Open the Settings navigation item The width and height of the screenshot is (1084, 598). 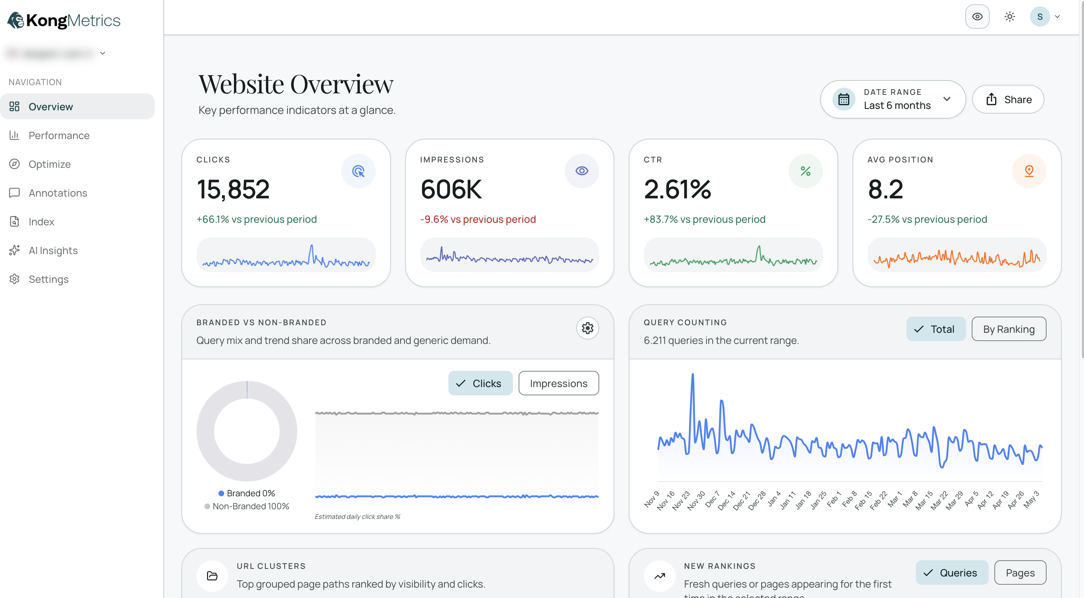click(77, 279)
